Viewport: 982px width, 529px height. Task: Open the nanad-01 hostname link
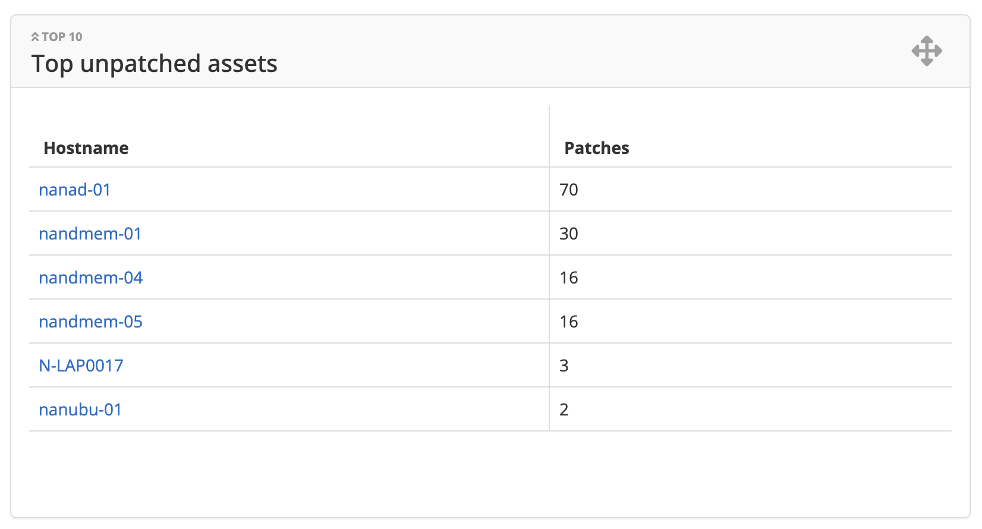75,190
